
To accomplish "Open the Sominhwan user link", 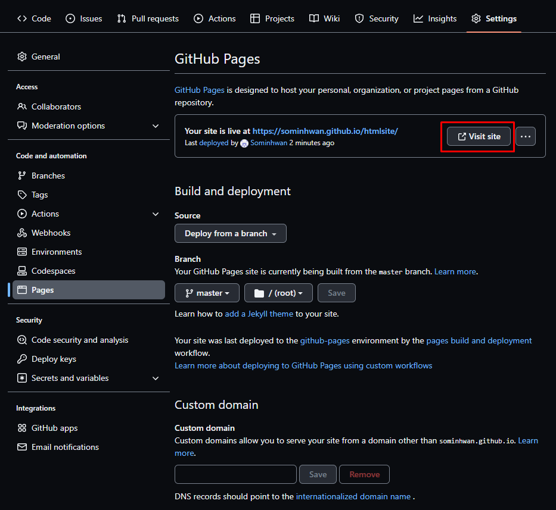I will pyautogui.click(x=269, y=143).
